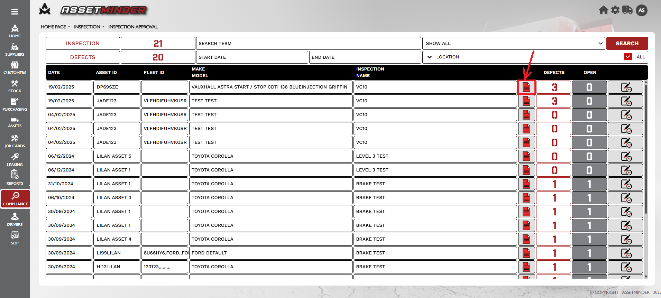Screen dimensions: 661x298
Task: Click approve edit icon for HI12LILAN row
Action: 625,267
